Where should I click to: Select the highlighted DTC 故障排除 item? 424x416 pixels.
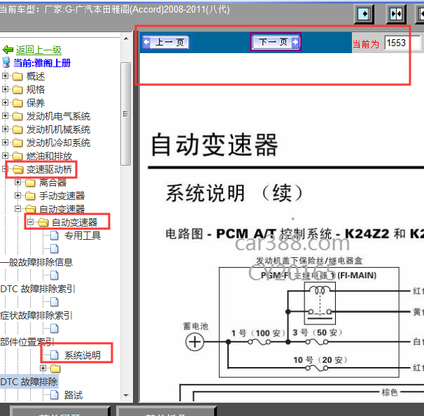coord(29,382)
